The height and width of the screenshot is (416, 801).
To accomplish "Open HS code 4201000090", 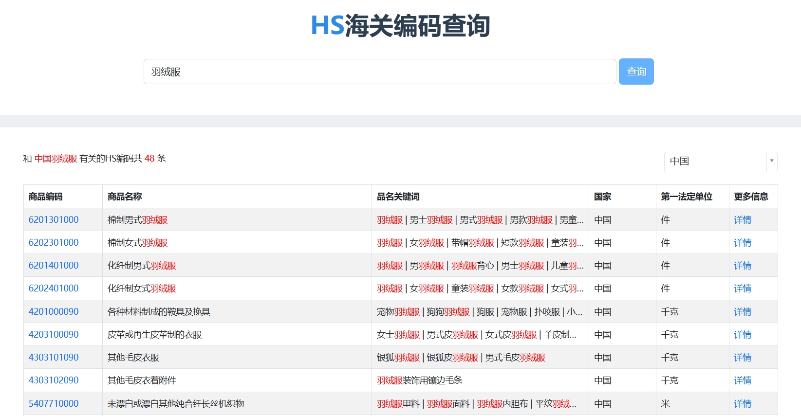I will [x=54, y=311].
